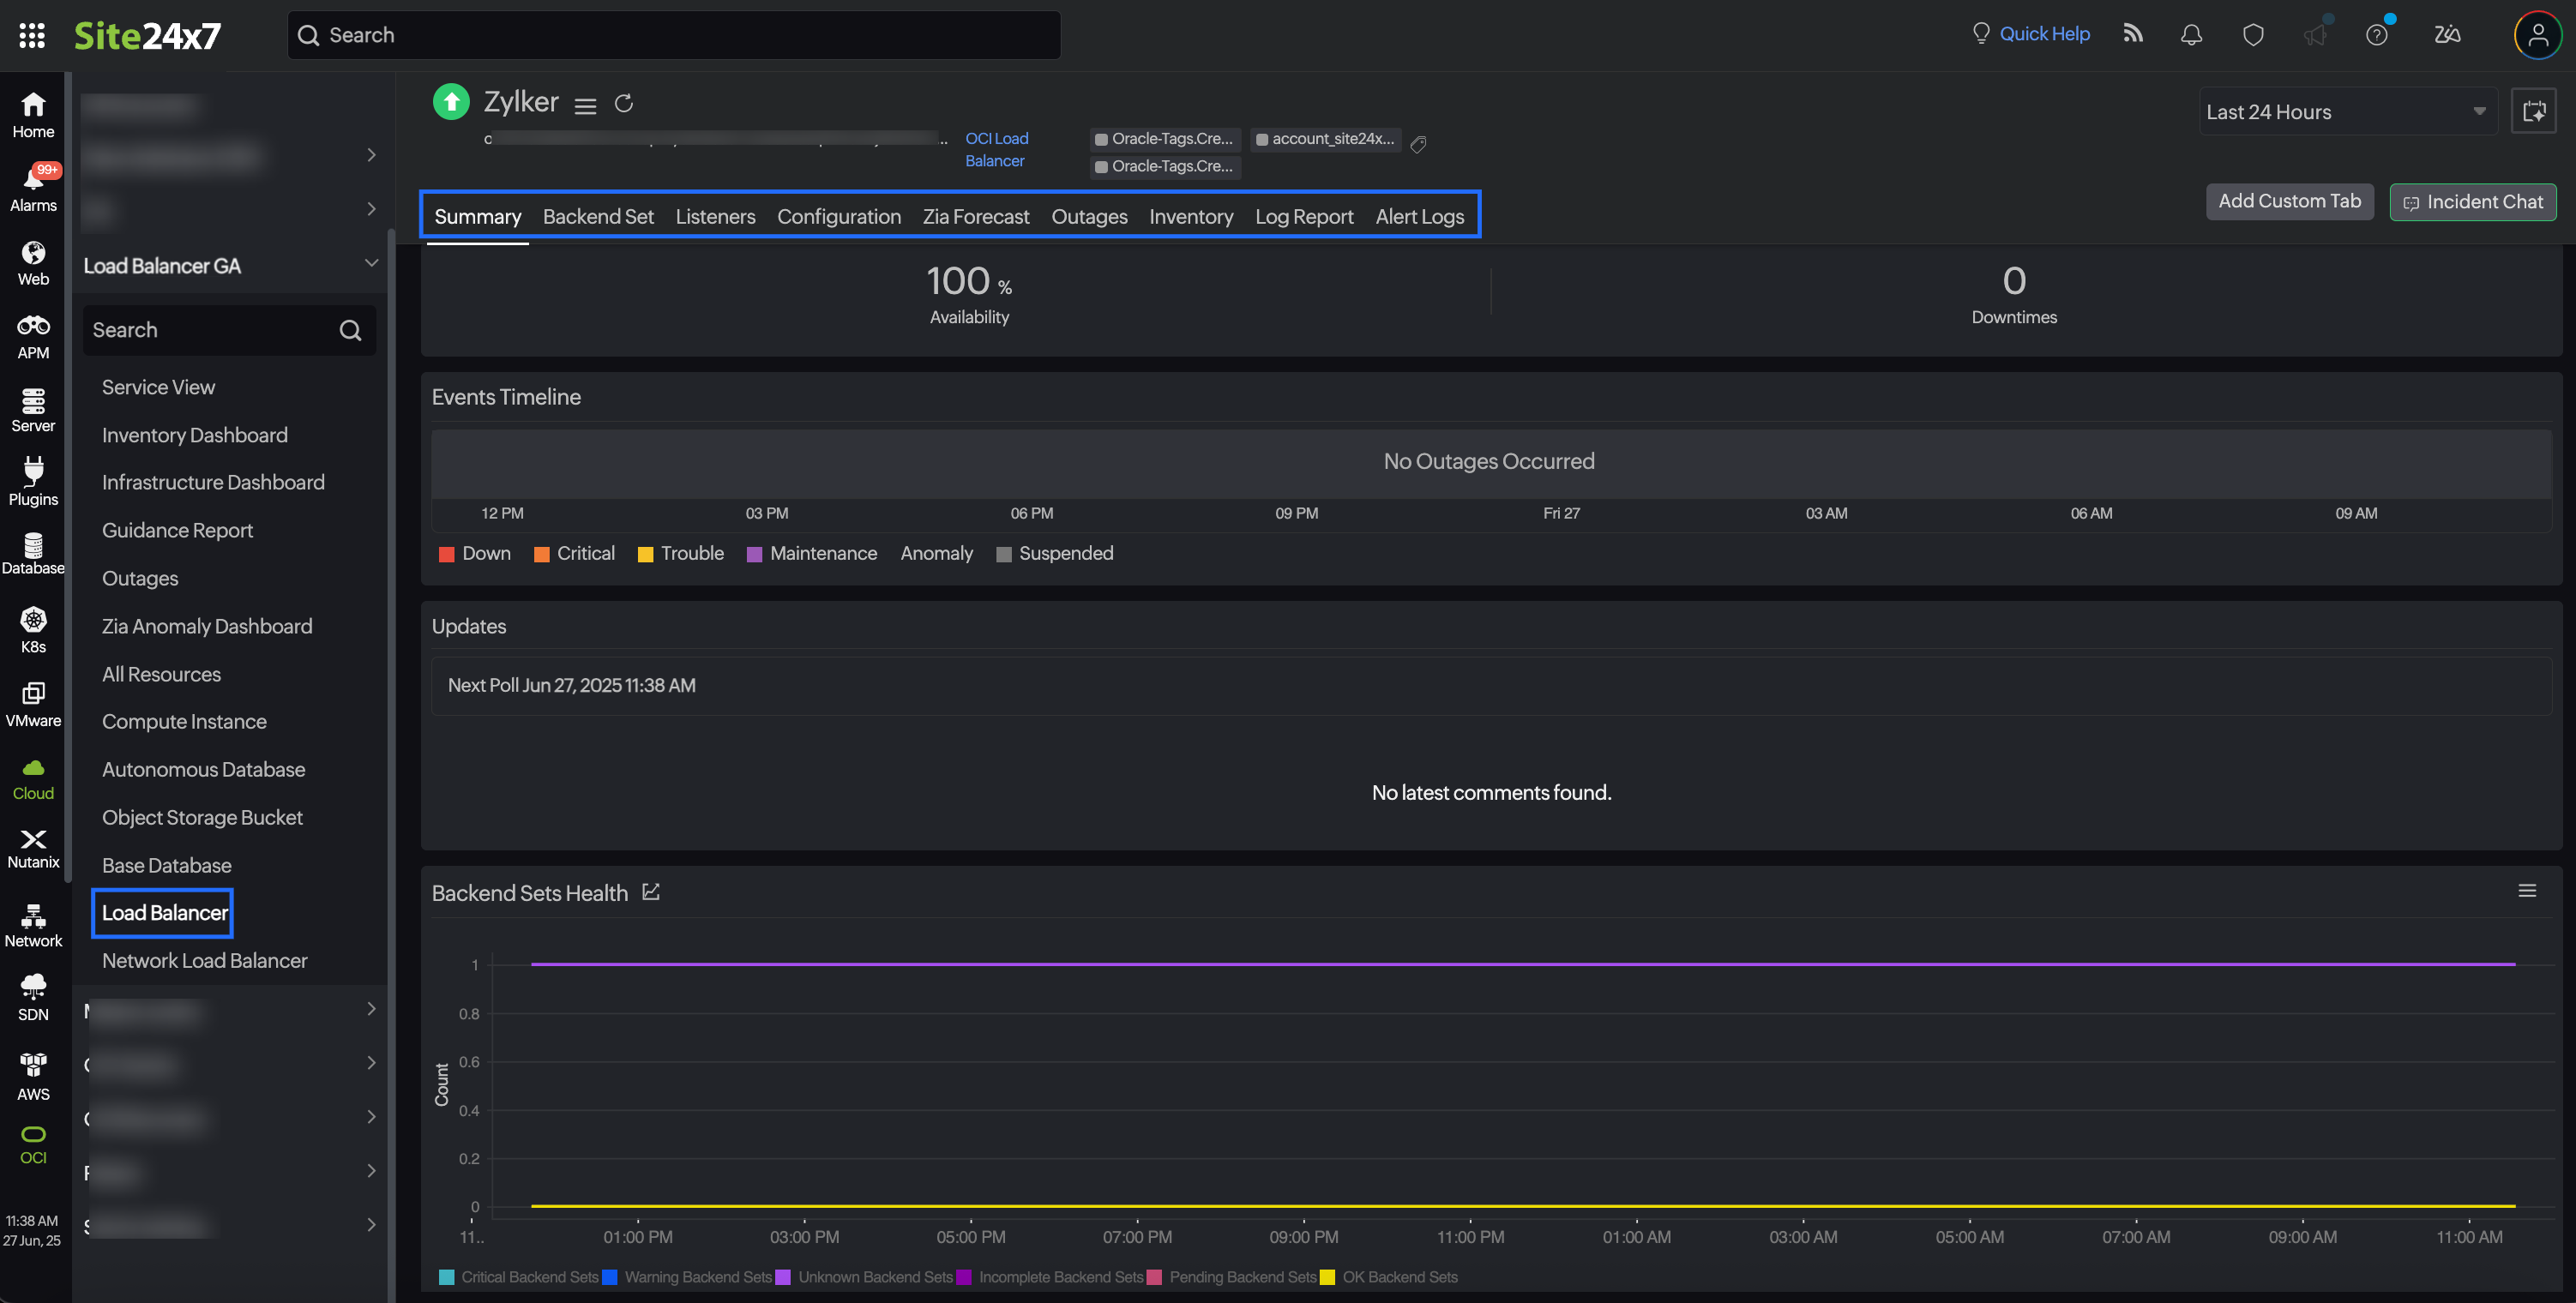Switch to the Backend Set tab
Image resolution: width=2576 pixels, height=1303 pixels.
pyautogui.click(x=598, y=216)
